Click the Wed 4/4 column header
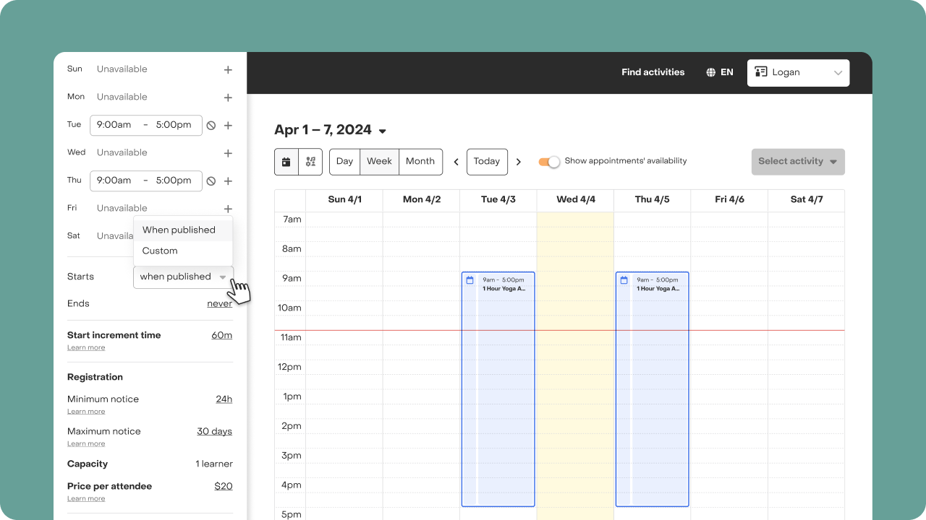The height and width of the screenshot is (520, 926). (576, 200)
